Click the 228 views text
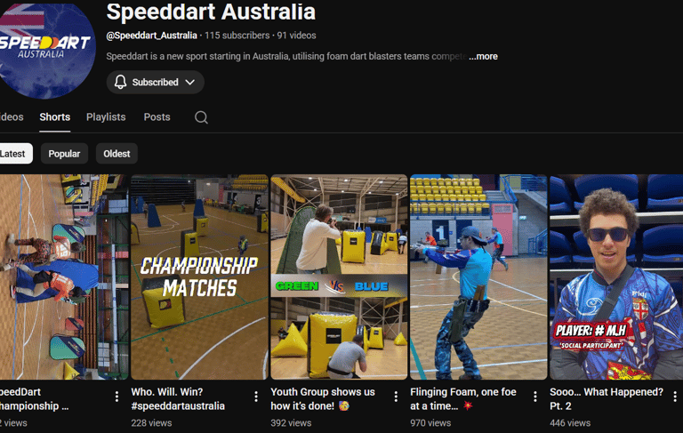 point(151,422)
